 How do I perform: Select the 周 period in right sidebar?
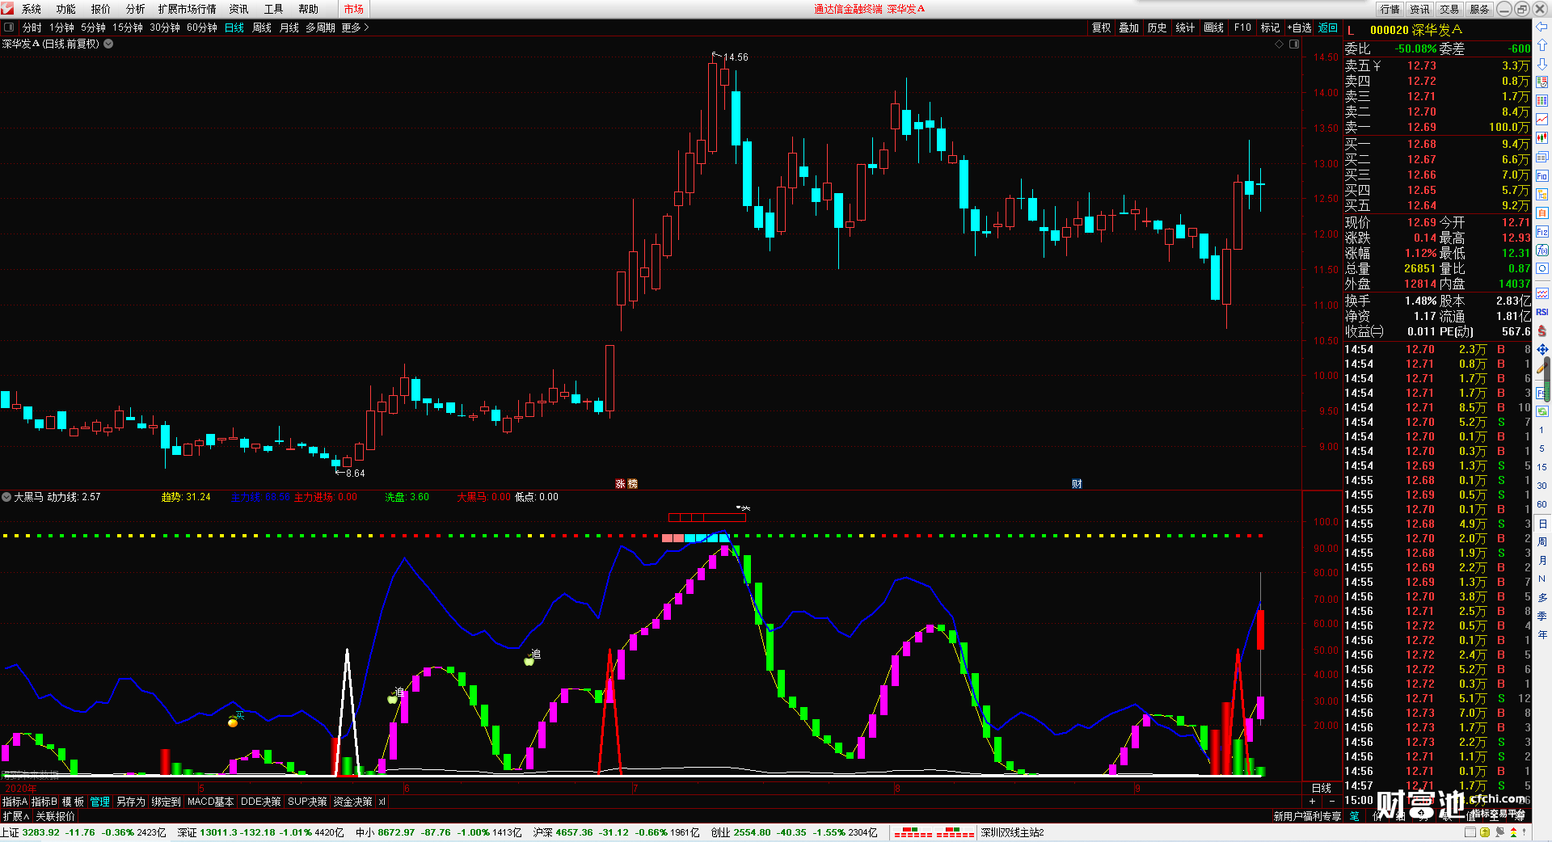point(1541,541)
